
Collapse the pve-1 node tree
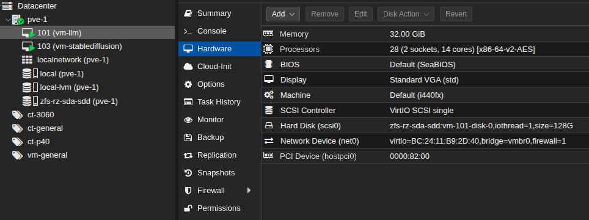click(9, 20)
